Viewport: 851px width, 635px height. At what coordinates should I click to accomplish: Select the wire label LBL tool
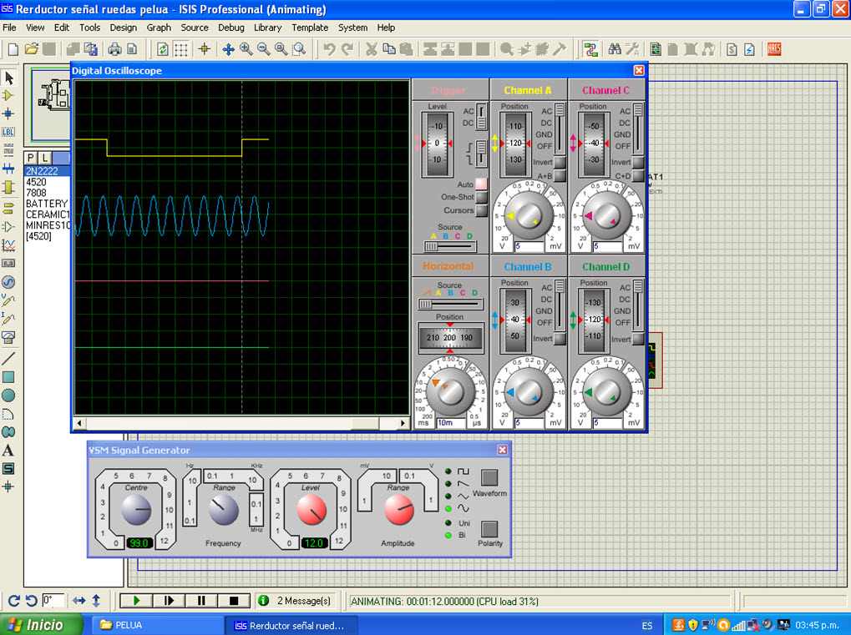[8, 132]
